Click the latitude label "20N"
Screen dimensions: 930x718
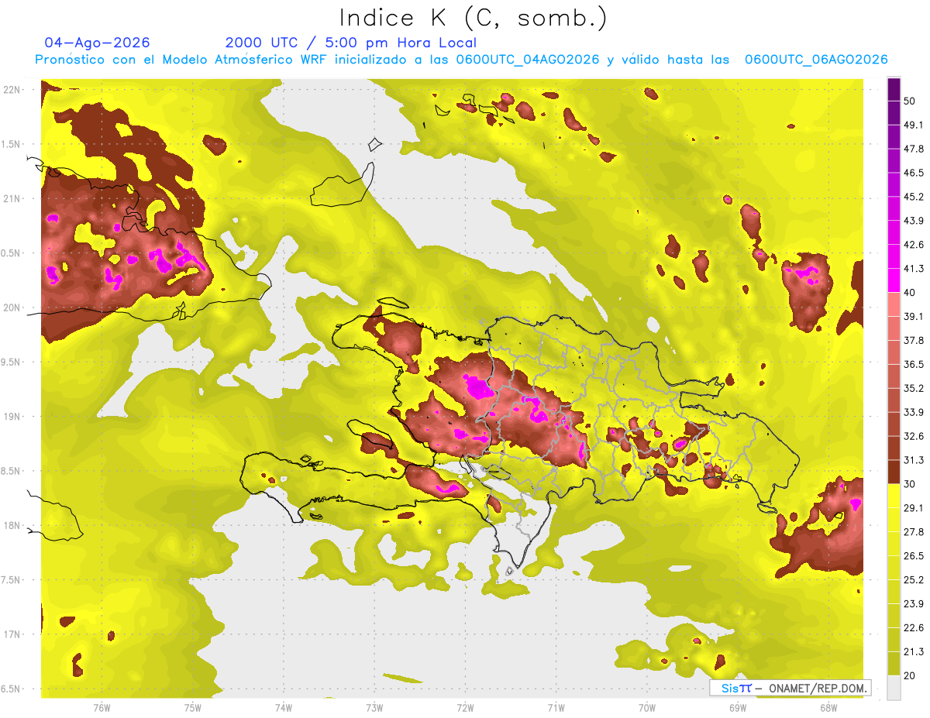click(12, 307)
